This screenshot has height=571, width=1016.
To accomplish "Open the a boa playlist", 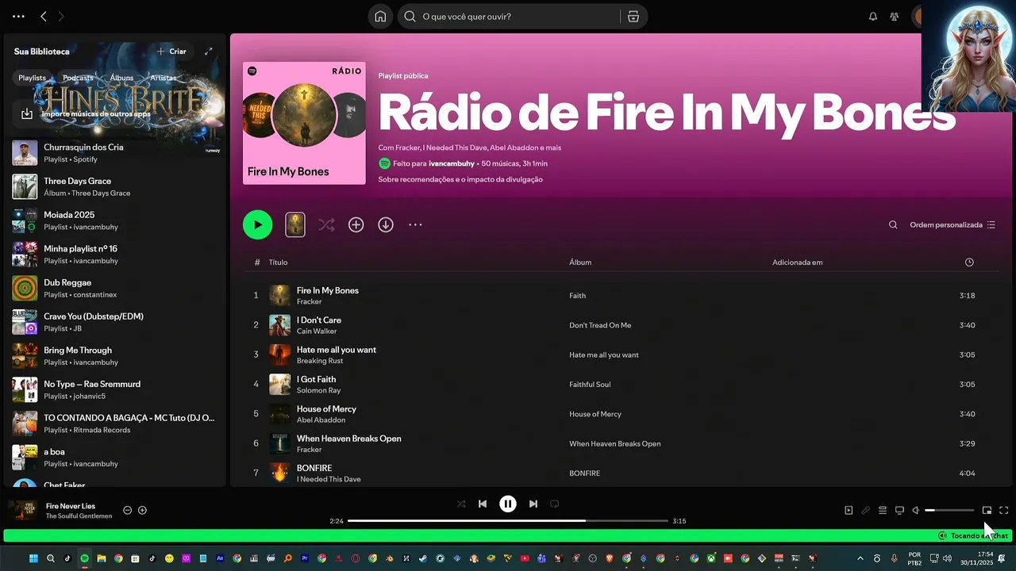I will 115,458.
